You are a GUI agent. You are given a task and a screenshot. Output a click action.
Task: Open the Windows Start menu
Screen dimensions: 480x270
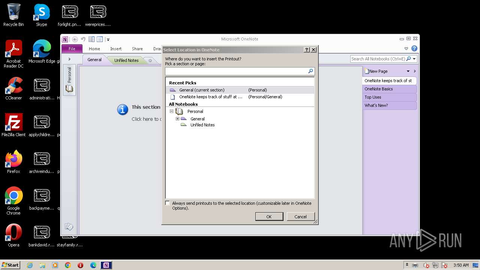(x=10, y=265)
